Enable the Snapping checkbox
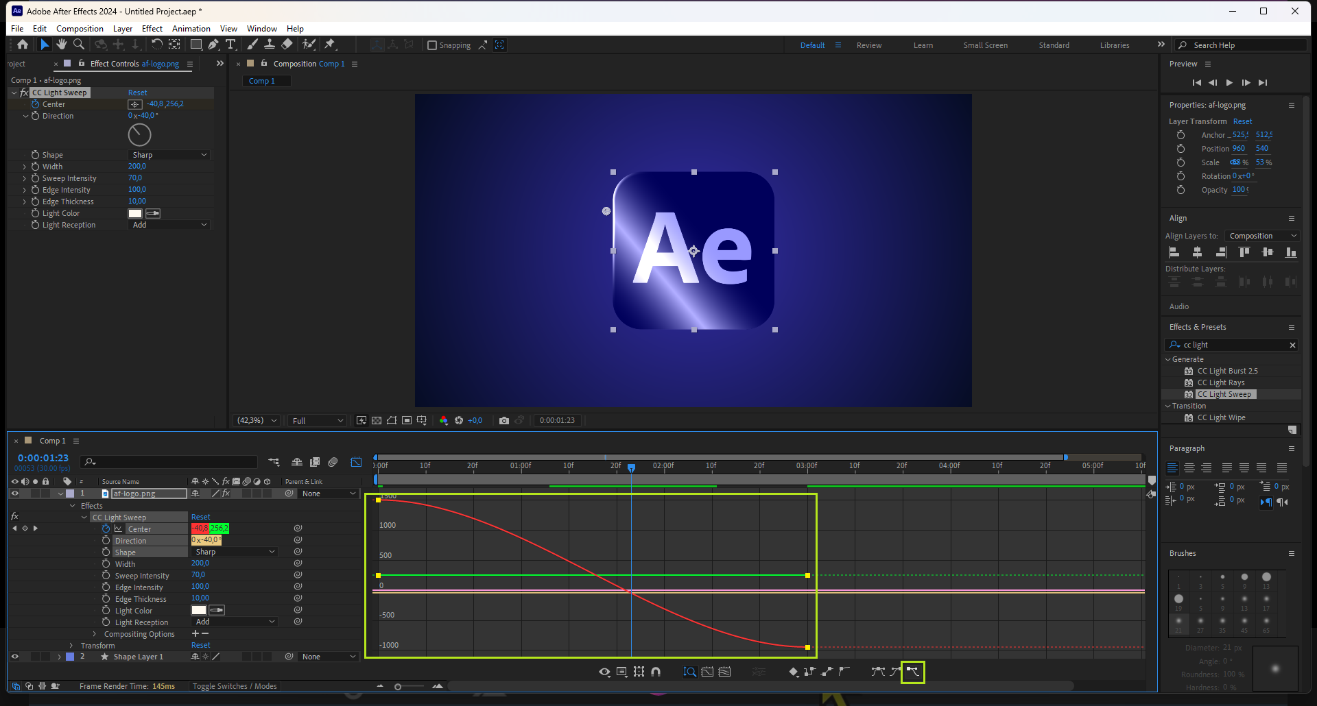Image resolution: width=1317 pixels, height=706 pixels. click(432, 45)
